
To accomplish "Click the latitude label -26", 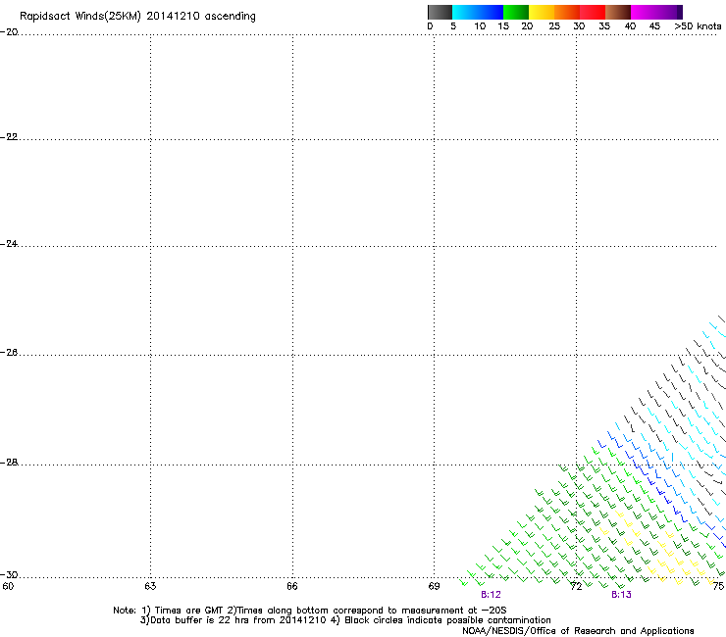I will coord(9,353).
